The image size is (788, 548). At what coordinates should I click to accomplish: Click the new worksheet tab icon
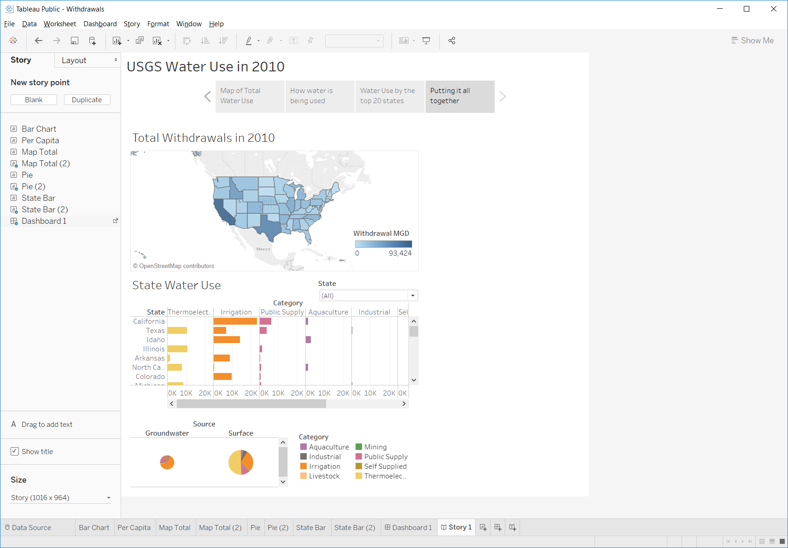[x=483, y=527]
